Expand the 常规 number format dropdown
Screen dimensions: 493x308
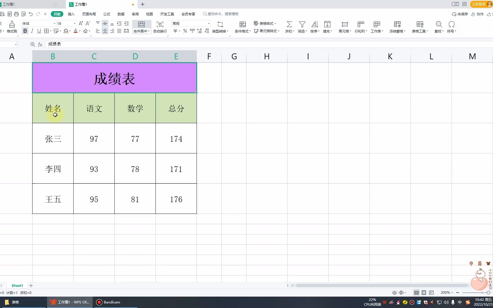(209, 23)
